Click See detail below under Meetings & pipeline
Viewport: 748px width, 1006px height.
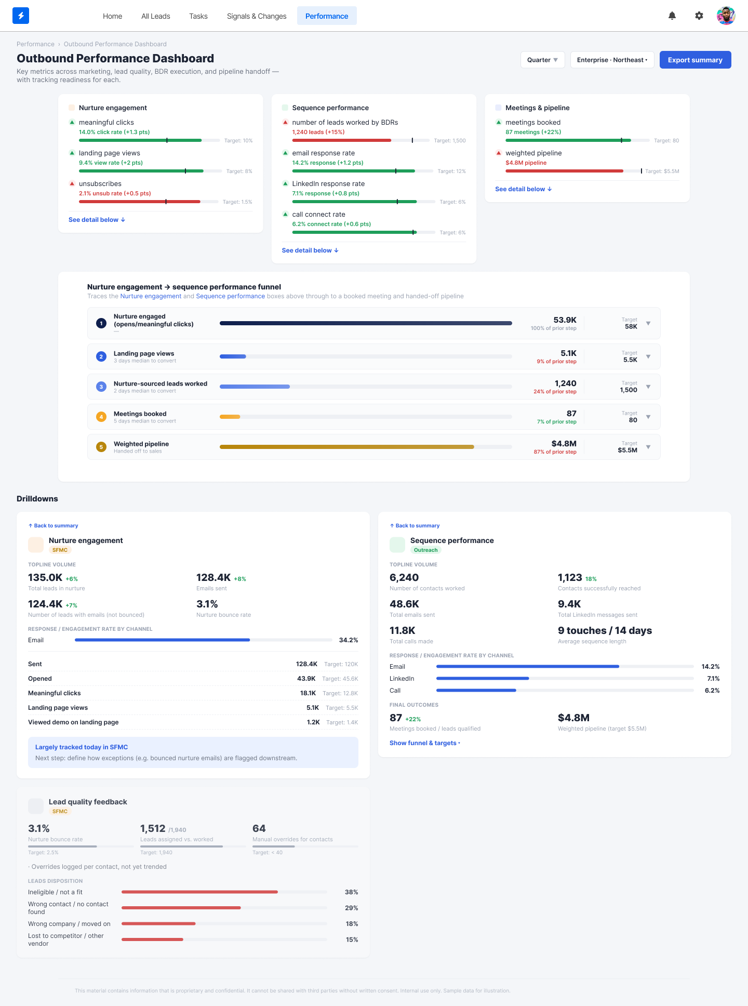(524, 189)
